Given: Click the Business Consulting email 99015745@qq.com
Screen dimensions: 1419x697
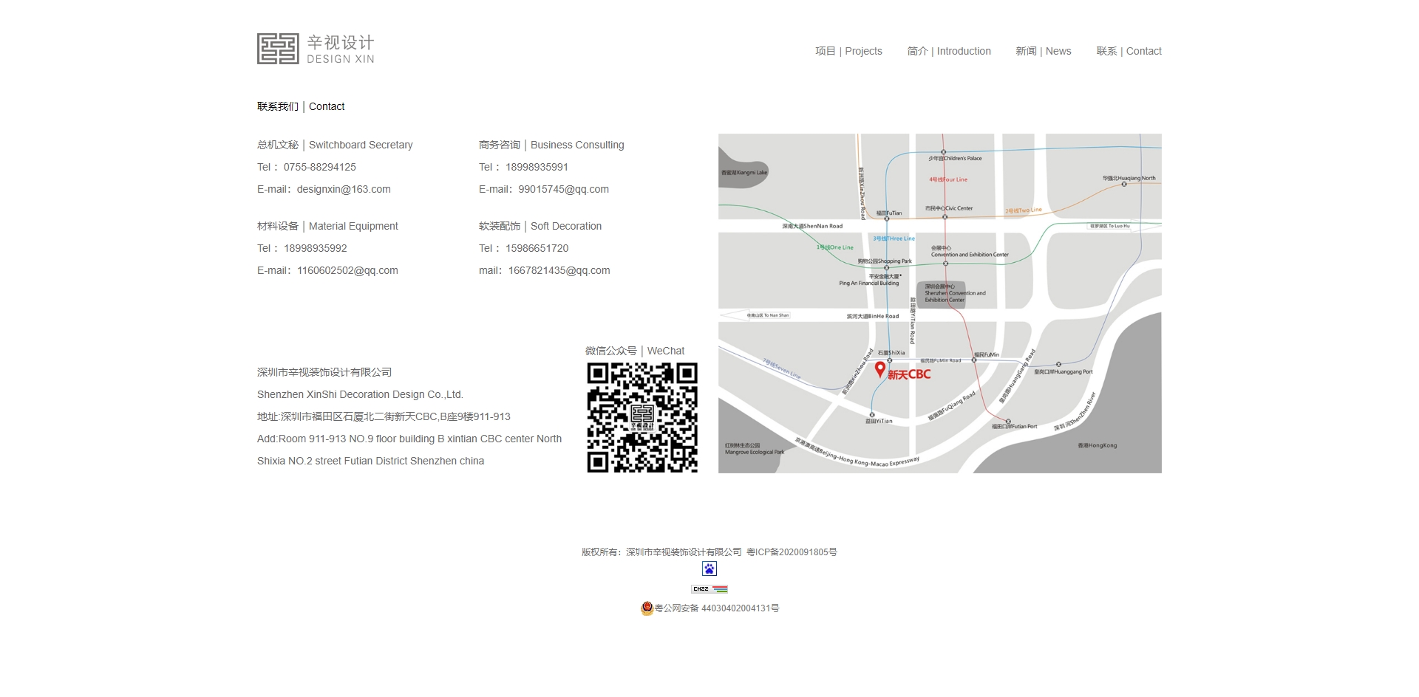Looking at the screenshot, I should click(x=563, y=189).
